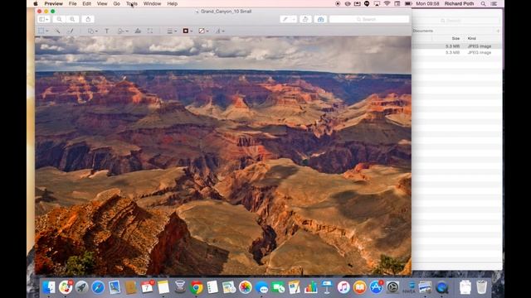Click the Size column header in Finder window

[455, 39]
